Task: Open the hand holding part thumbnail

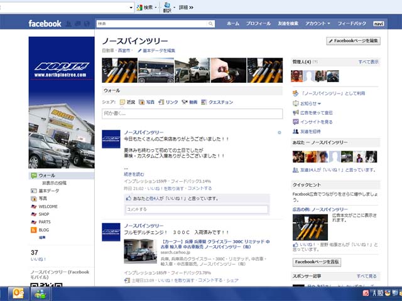Action: [x=229, y=70]
